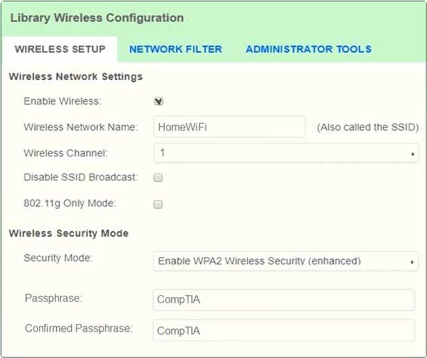Click the Wireless Channel dropdown arrow
The height and width of the screenshot is (358, 427).
[412, 154]
